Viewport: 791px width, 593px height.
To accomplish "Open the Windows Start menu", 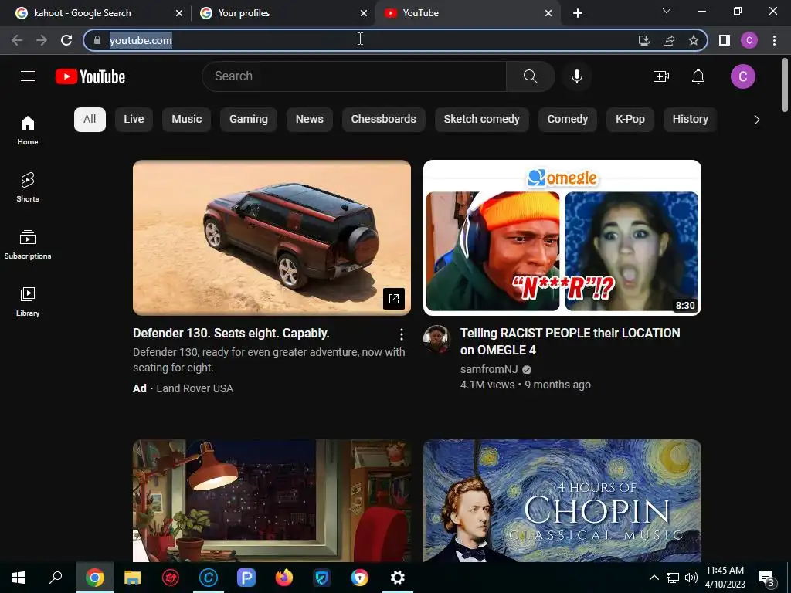I will point(19,578).
